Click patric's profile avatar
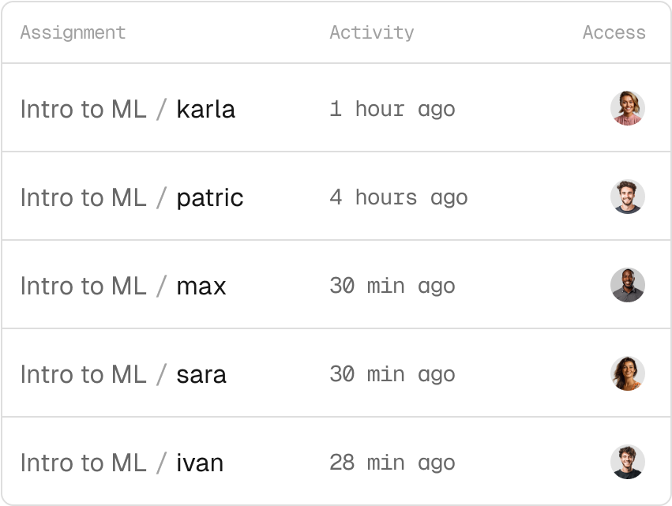672x506 pixels. click(628, 197)
